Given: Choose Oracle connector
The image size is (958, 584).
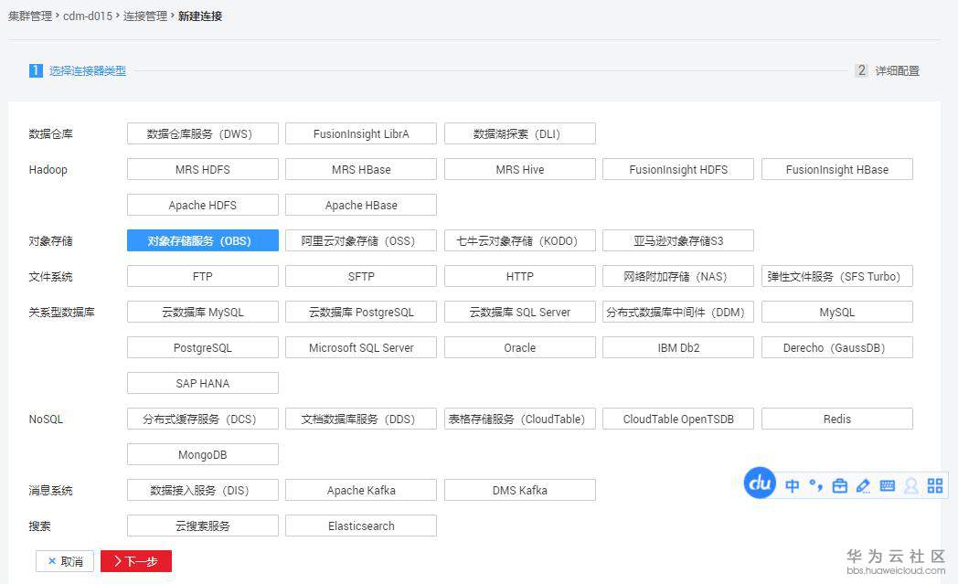Looking at the screenshot, I should (520, 347).
